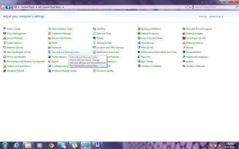Click the Location and Other Sensors link
This screenshot has width=239, height=149.
click(x=110, y=47)
